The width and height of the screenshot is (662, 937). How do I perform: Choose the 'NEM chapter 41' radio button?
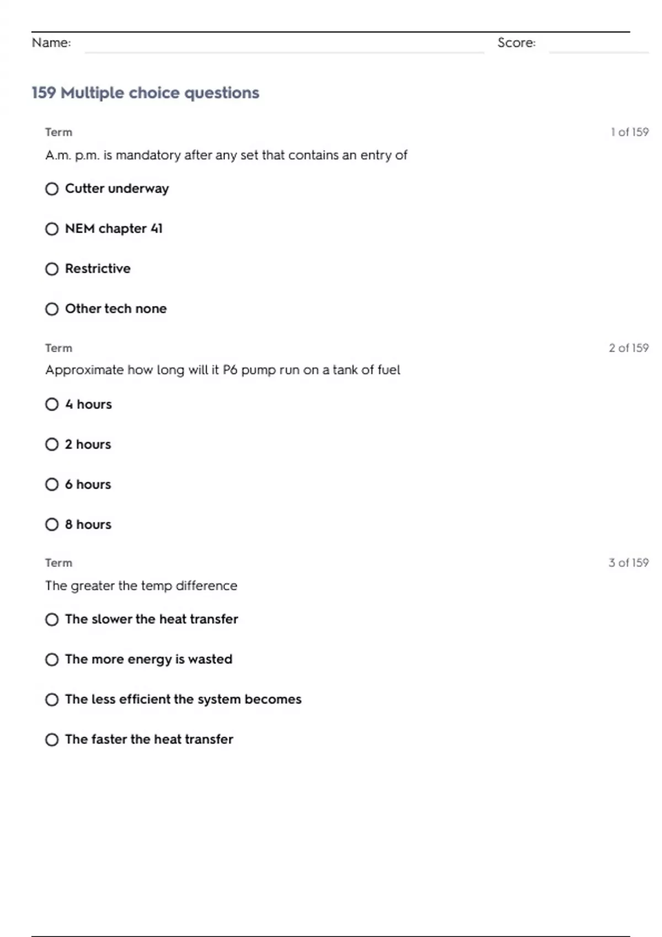click(52, 229)
